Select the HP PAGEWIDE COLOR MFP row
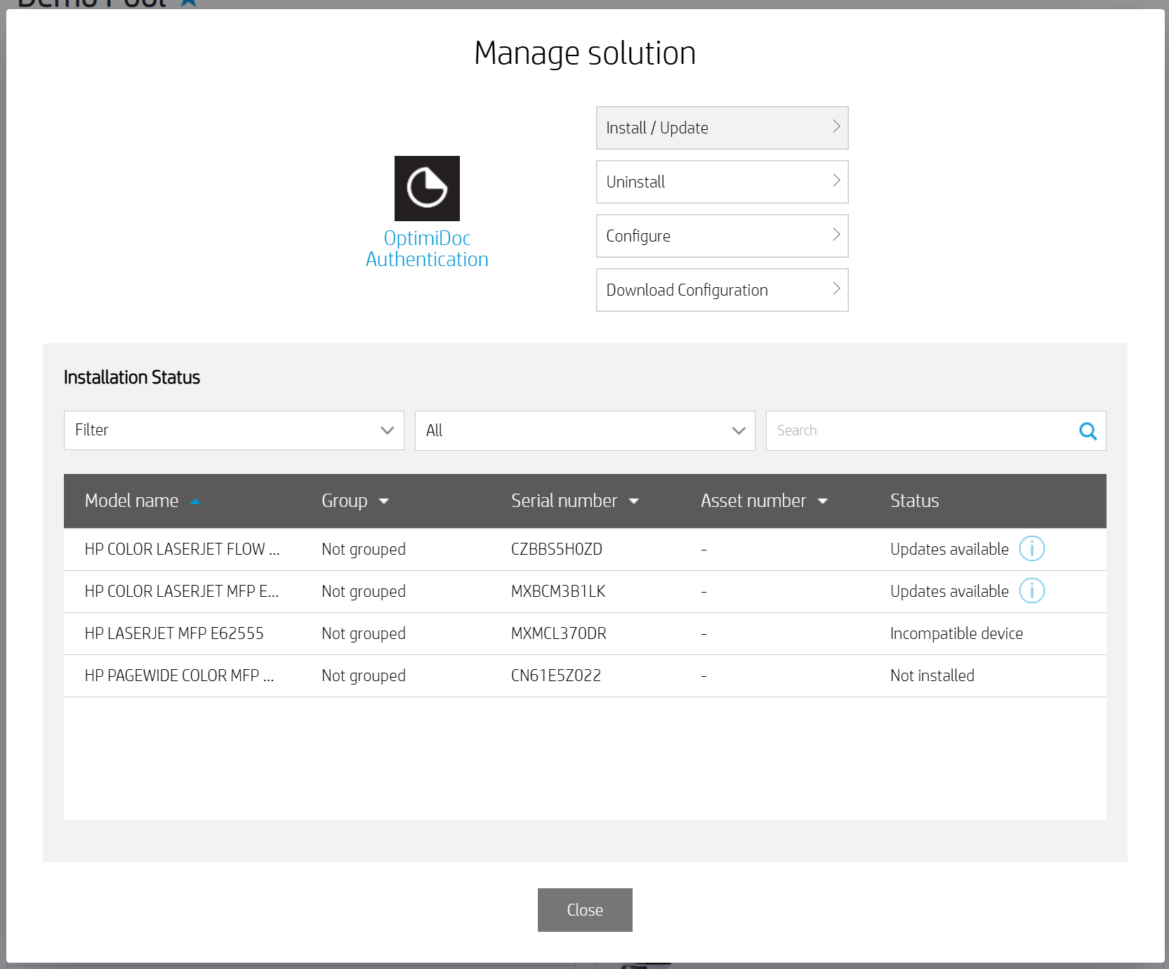This screenshot has width=1169, height=969. click(x=179, y=675)
